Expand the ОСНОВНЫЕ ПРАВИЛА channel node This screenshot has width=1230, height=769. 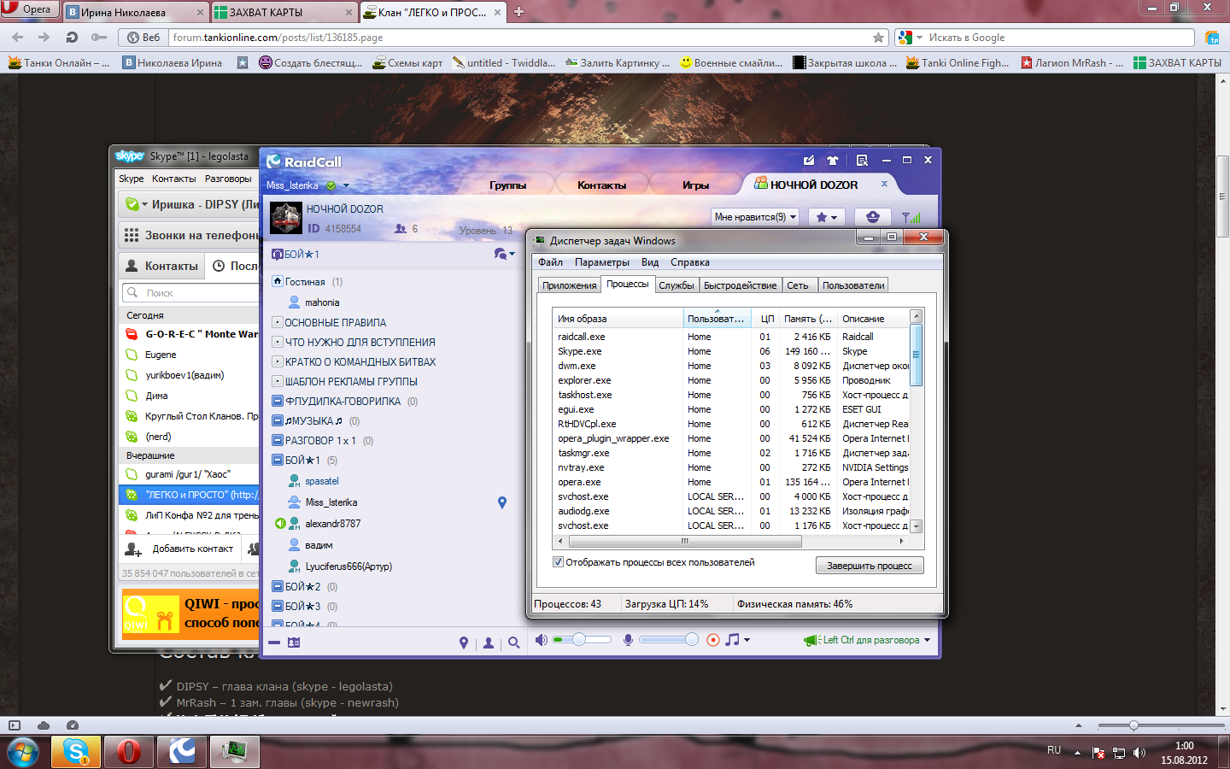[x=278, y=322]
